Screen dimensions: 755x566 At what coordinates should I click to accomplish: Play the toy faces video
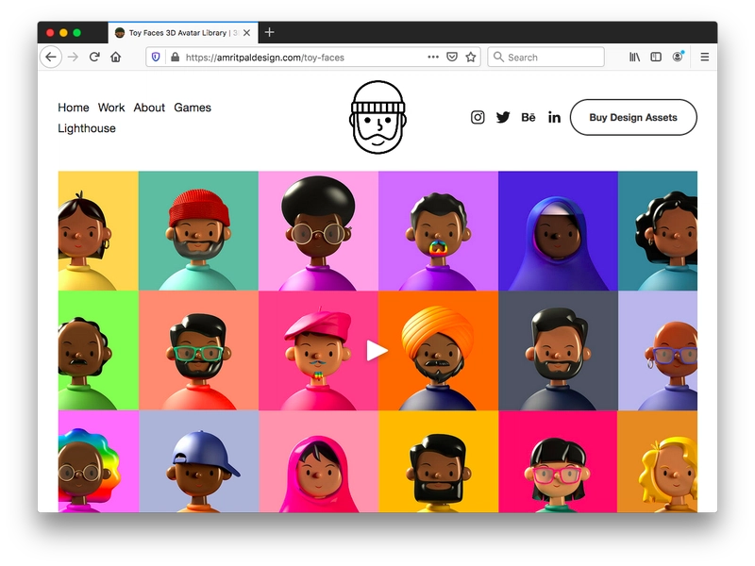click(377, 350)
